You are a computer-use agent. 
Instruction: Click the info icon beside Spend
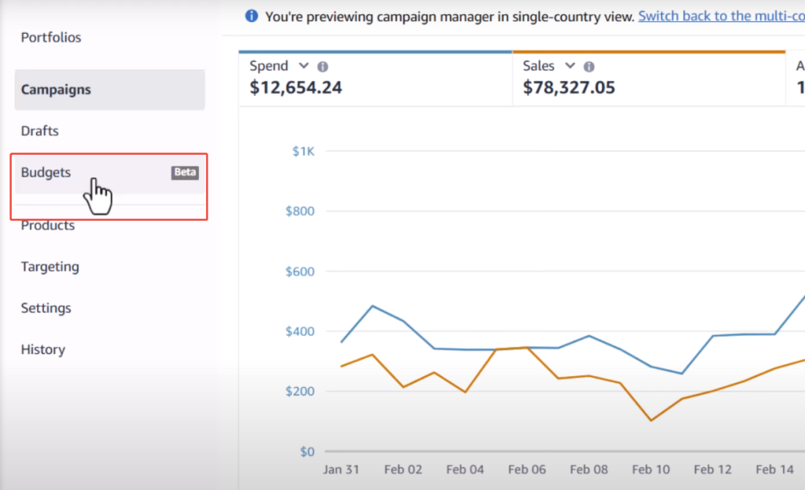pos(322,67)
